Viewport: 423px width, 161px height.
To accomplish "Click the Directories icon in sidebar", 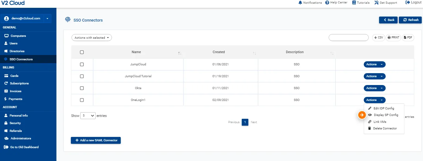I will click(6, 51).
